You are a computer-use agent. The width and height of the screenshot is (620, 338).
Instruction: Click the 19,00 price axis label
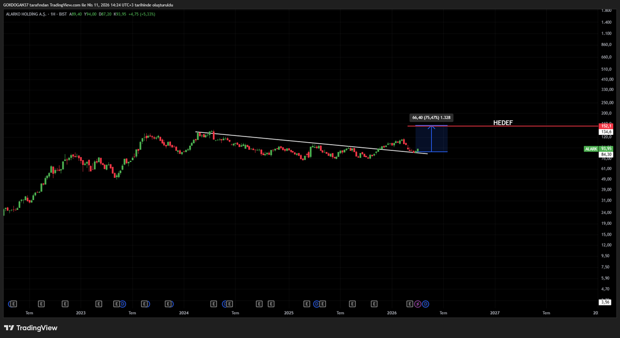607,223
